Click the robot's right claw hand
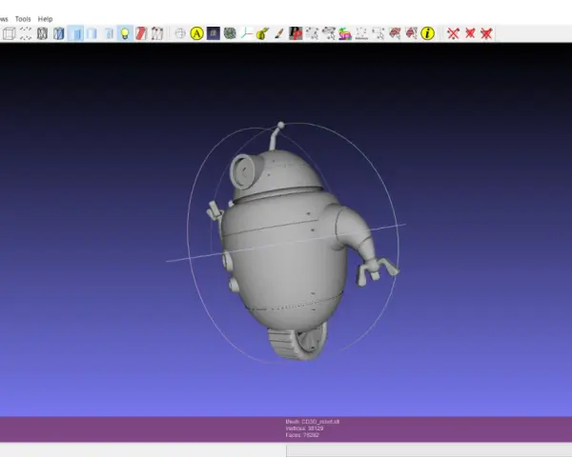The height and width of the screenshot is (457, 572). (378, 270)
